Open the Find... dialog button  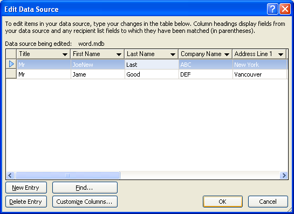[x=85, y=188]
